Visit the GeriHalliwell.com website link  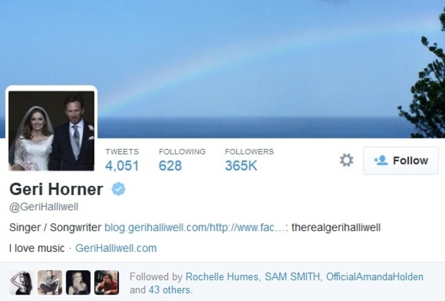pyautogui.click(x=116, y=248)
